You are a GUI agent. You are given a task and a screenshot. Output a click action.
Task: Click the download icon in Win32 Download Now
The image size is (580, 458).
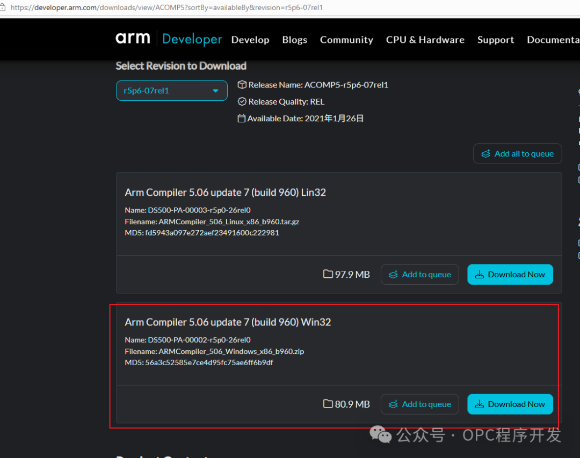480,404
